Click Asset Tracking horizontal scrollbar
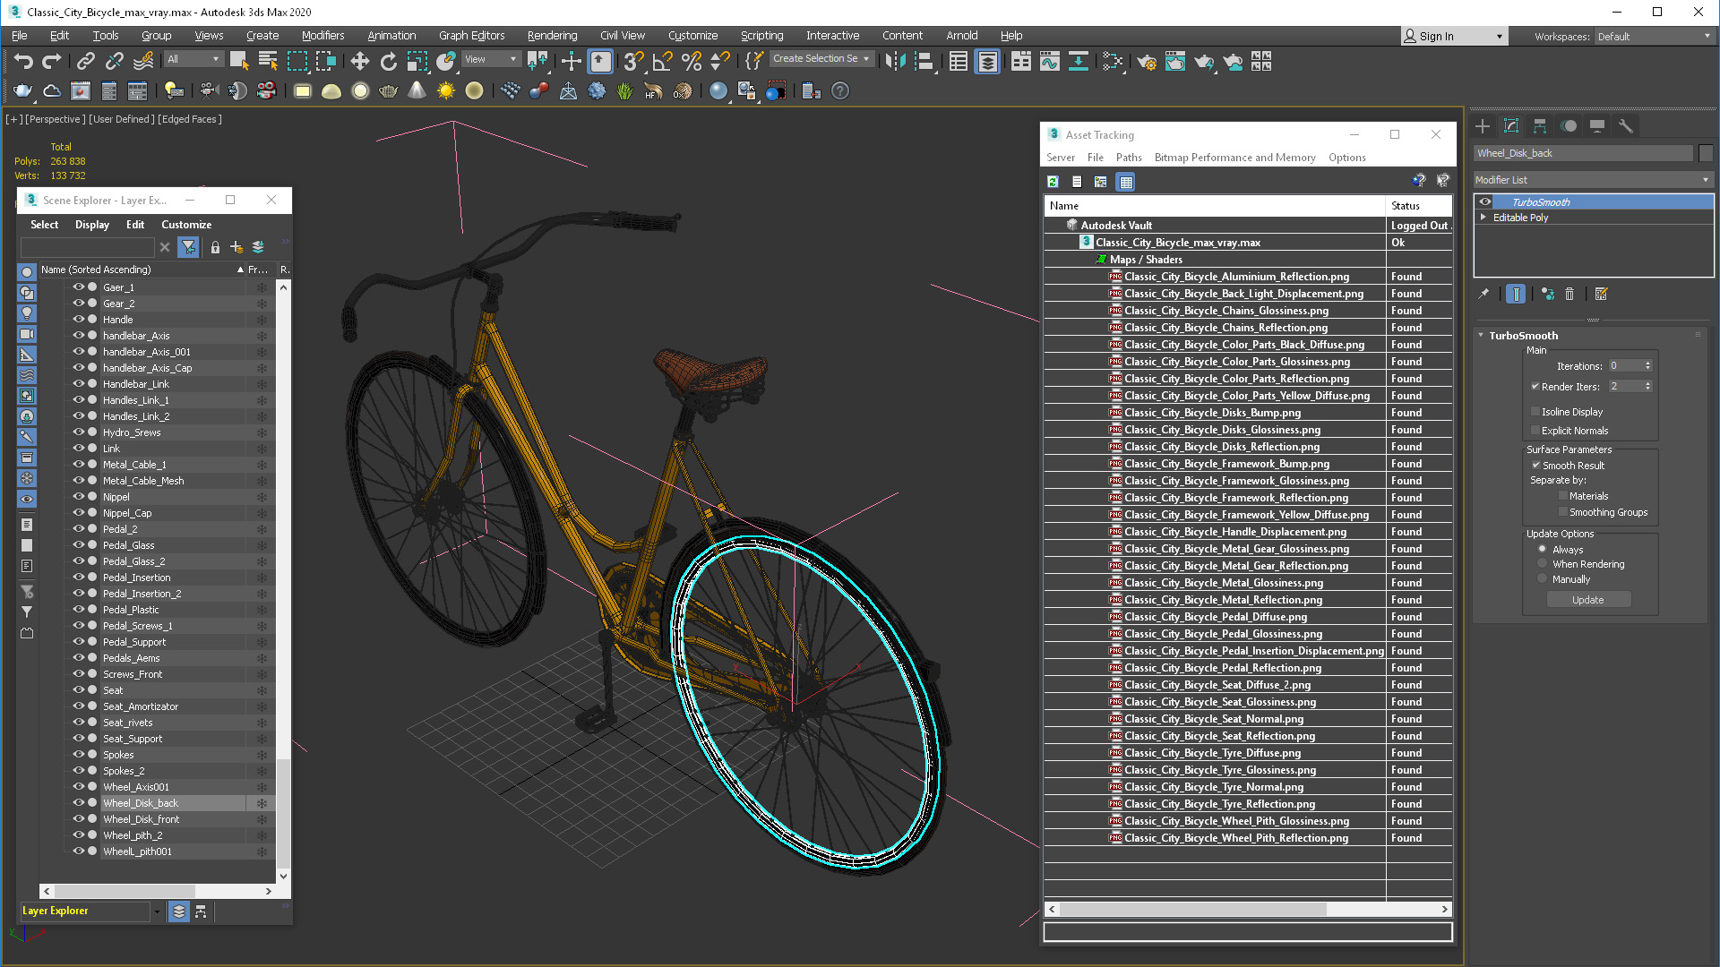Image resolution: width=1720 pixels, height=967 pixels. coord(1248,909)
